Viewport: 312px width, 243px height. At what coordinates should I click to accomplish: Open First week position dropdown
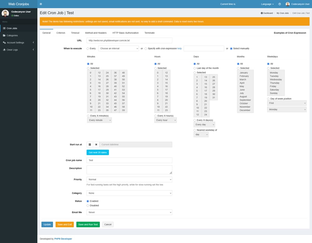[x=287, y=103]
